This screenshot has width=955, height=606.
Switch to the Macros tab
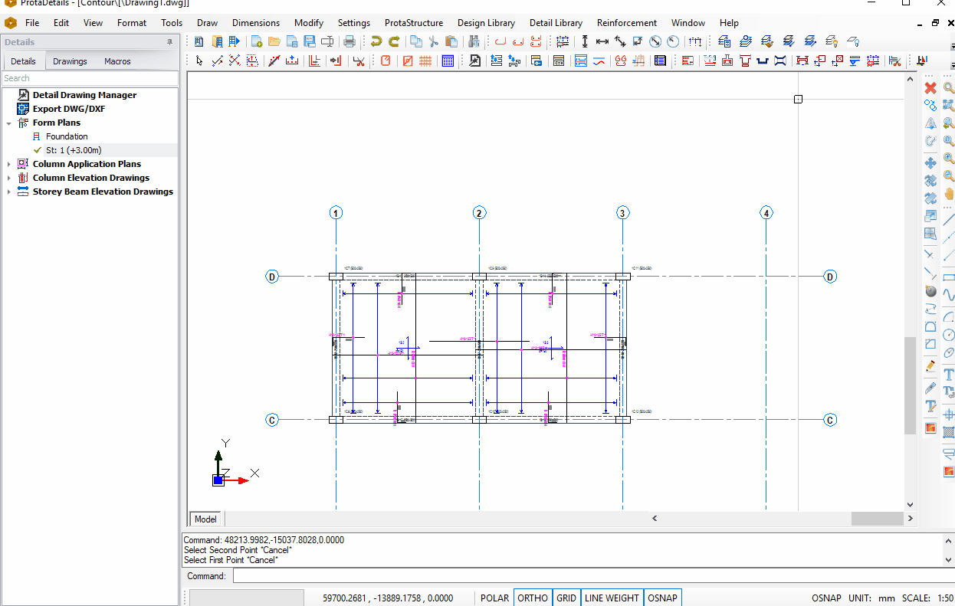tap(117, 61)
